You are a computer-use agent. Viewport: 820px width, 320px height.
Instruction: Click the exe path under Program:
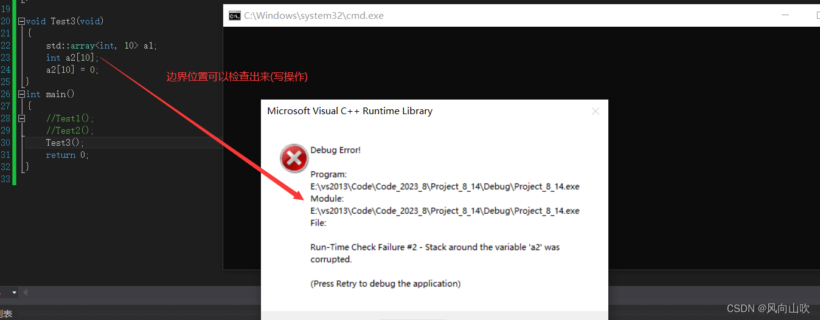(x=445, y=186)
